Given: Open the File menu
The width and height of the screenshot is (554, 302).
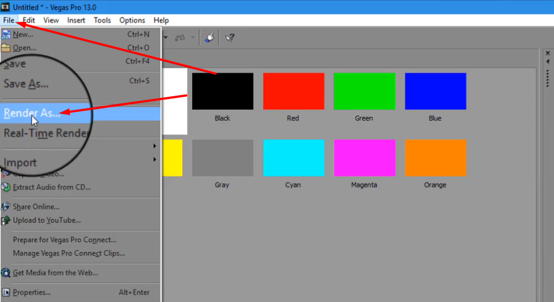Looking at the screenshot, I should coord(8,20).
